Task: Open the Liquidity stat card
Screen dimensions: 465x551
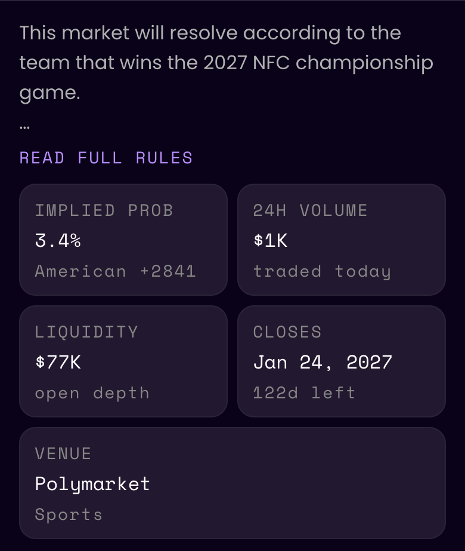Action: coord(123,361)
